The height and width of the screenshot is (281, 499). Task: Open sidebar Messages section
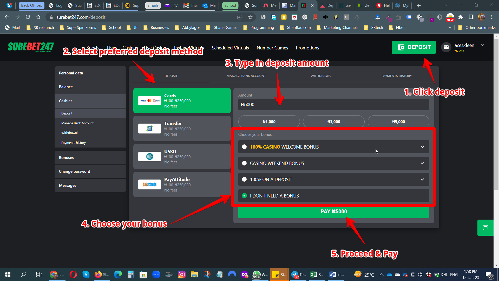pyautogui.click(x=90, y=186)
